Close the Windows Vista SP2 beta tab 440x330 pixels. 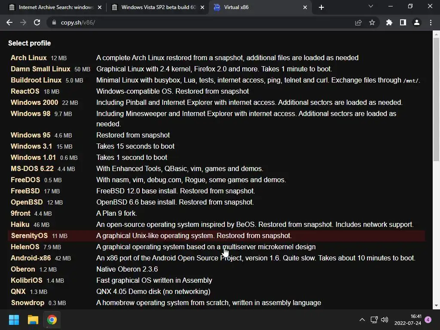202,7
